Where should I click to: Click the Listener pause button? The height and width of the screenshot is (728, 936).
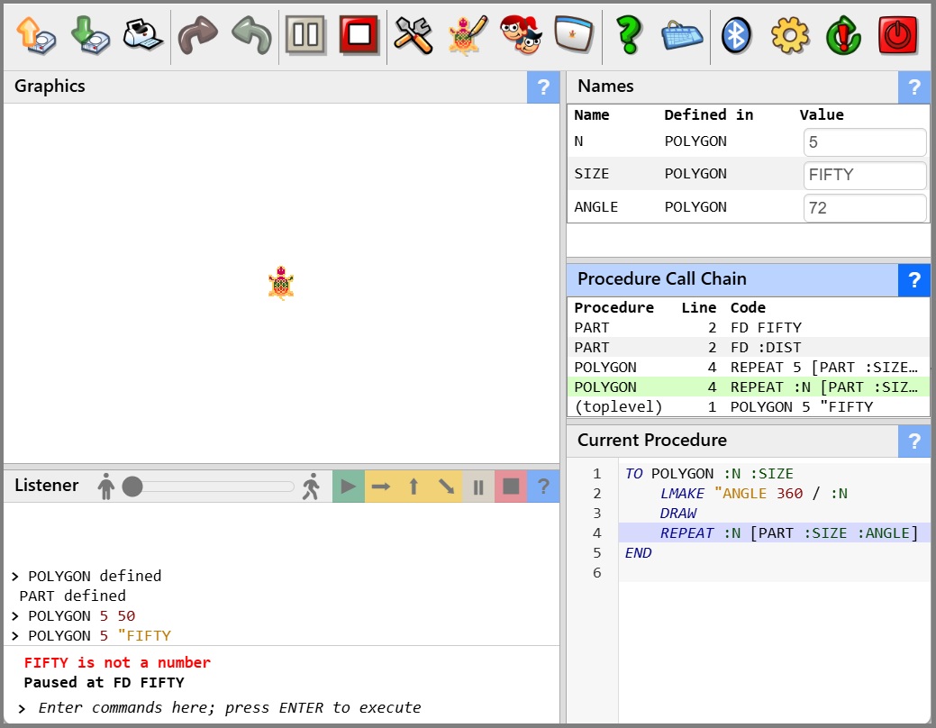point(478,487)
